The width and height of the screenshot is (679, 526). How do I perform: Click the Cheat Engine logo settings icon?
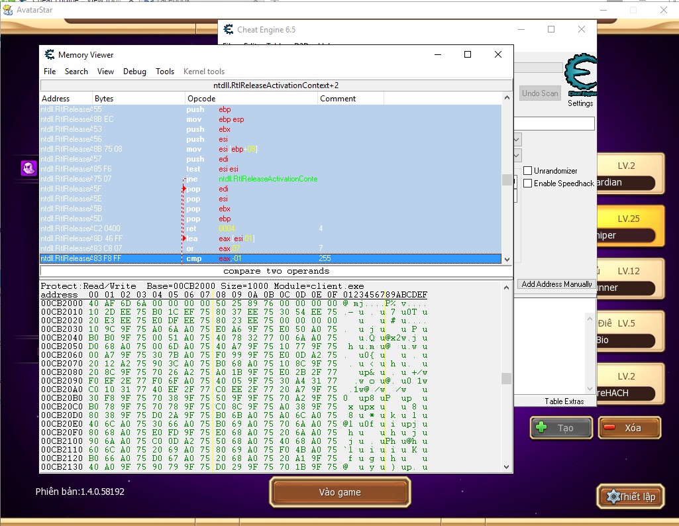click(x=581, y=75)
